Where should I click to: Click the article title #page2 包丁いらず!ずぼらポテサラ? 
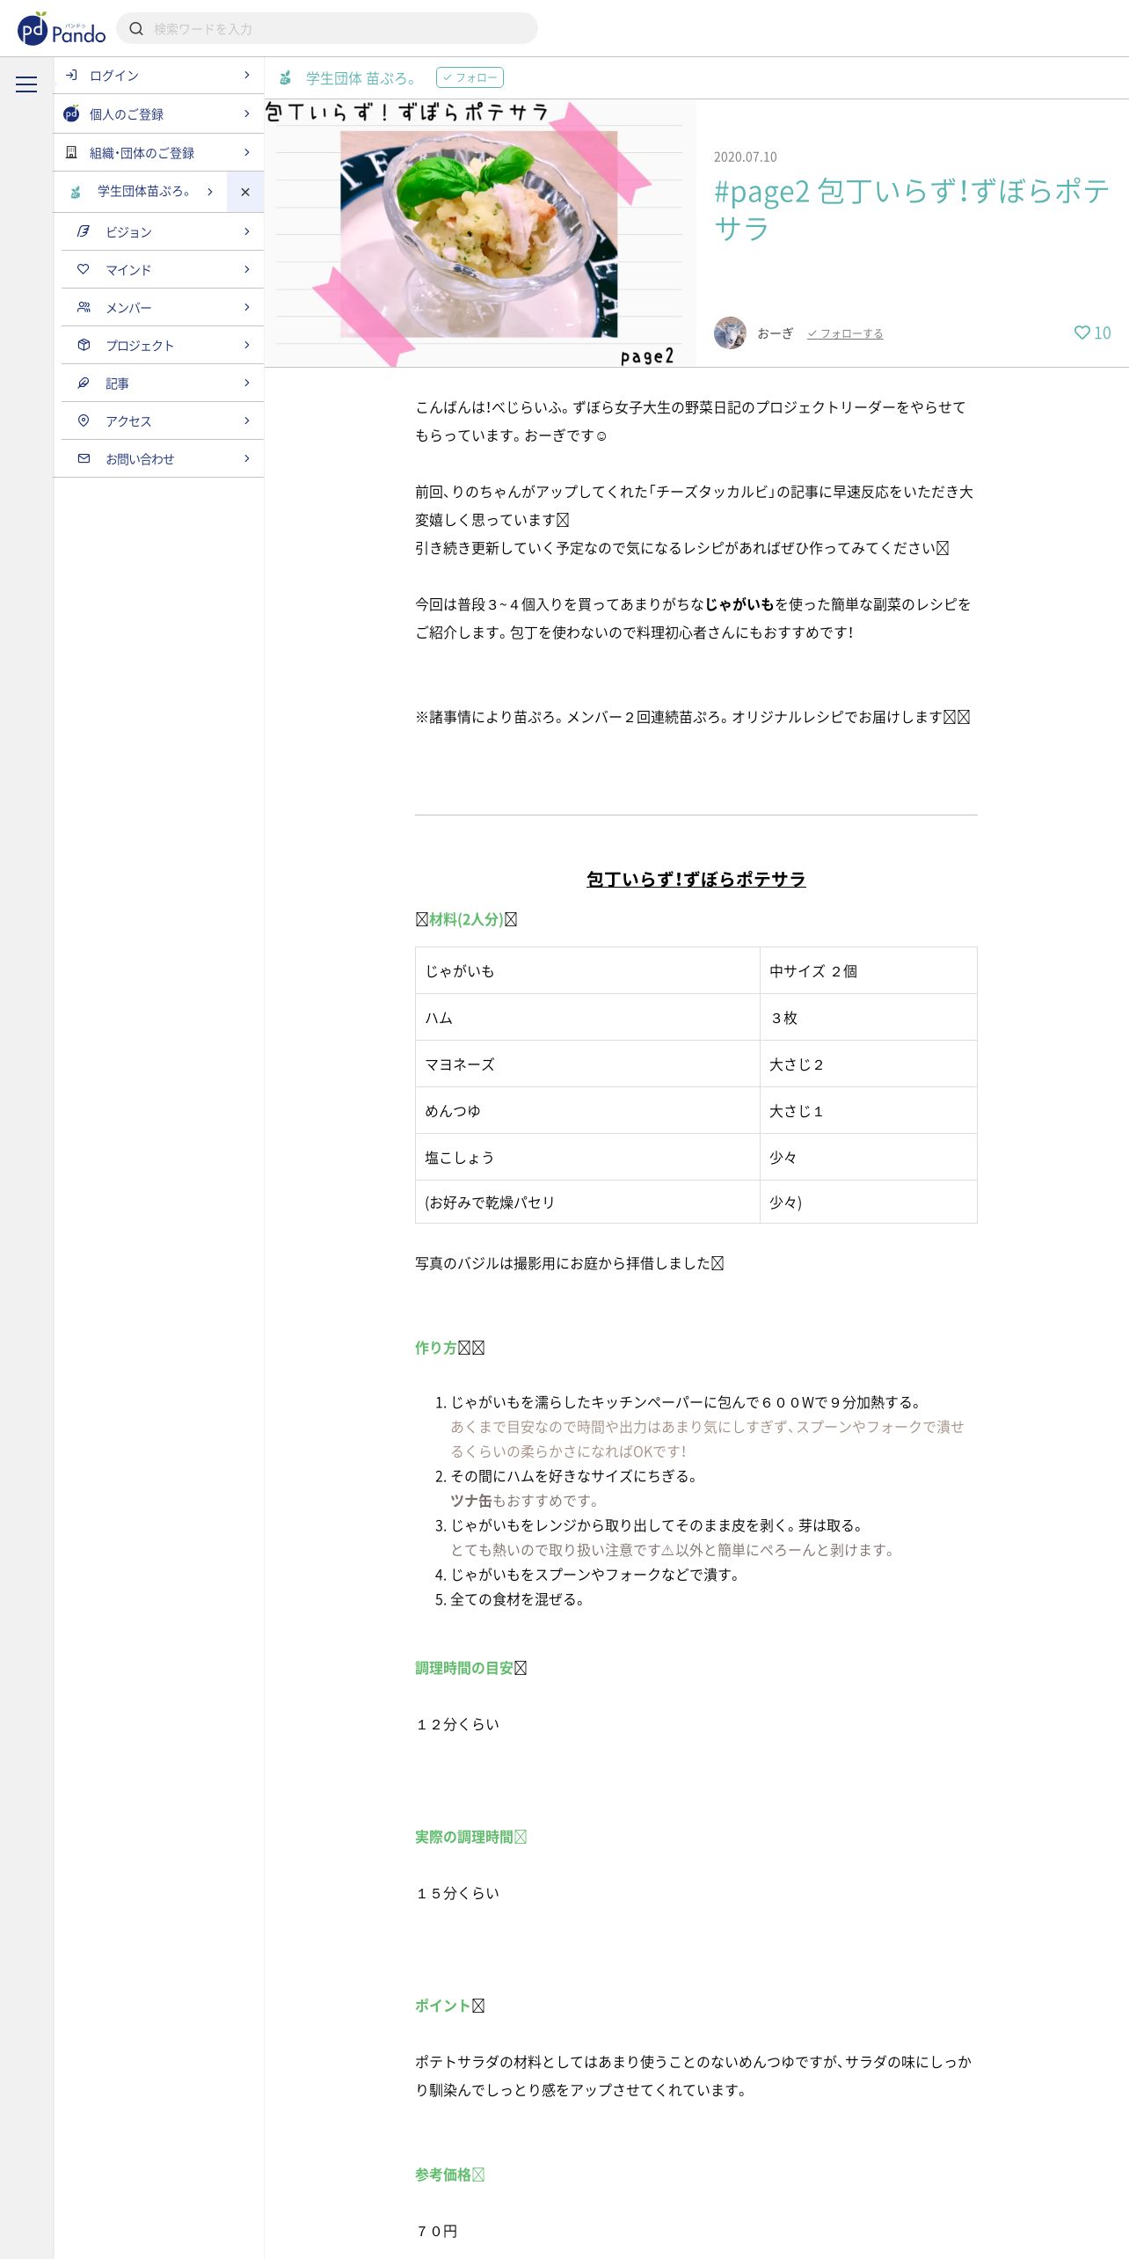pyautogui.click(x=912, y=209)
